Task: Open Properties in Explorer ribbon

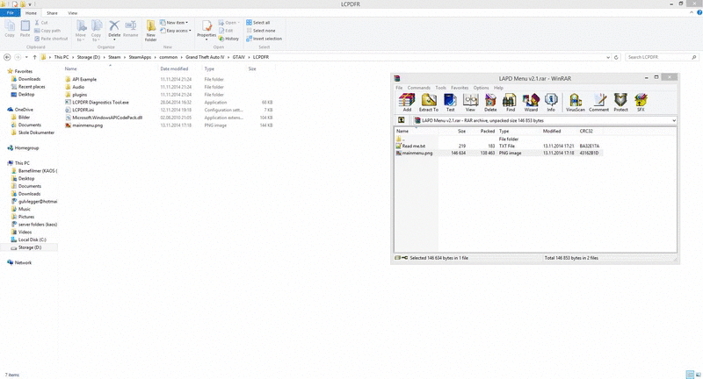Action: pos(207,30)
